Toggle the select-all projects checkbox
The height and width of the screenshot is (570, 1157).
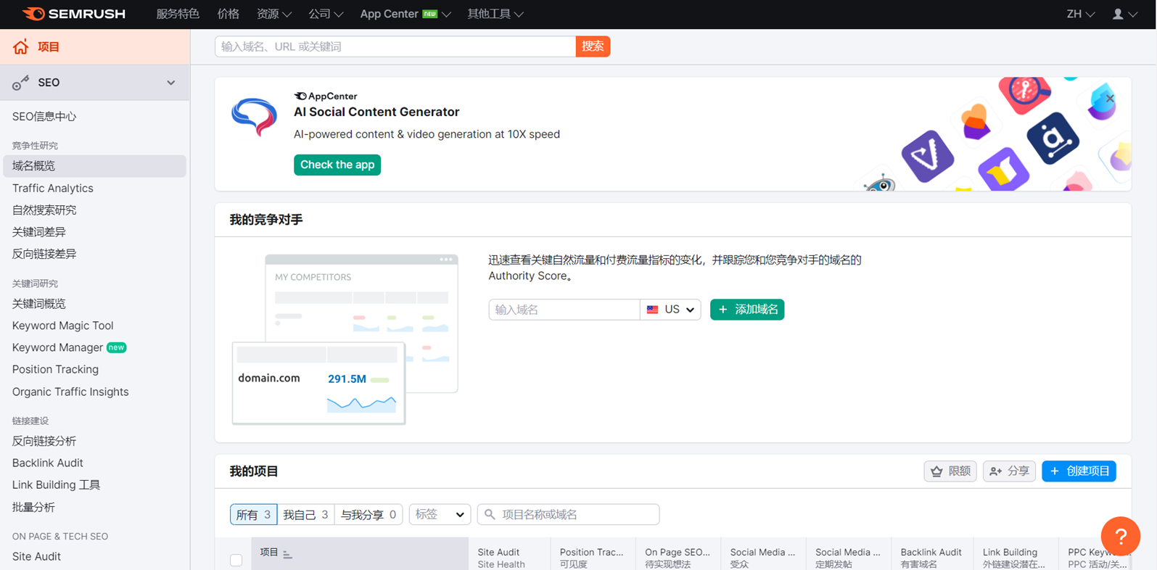(236, 560)
